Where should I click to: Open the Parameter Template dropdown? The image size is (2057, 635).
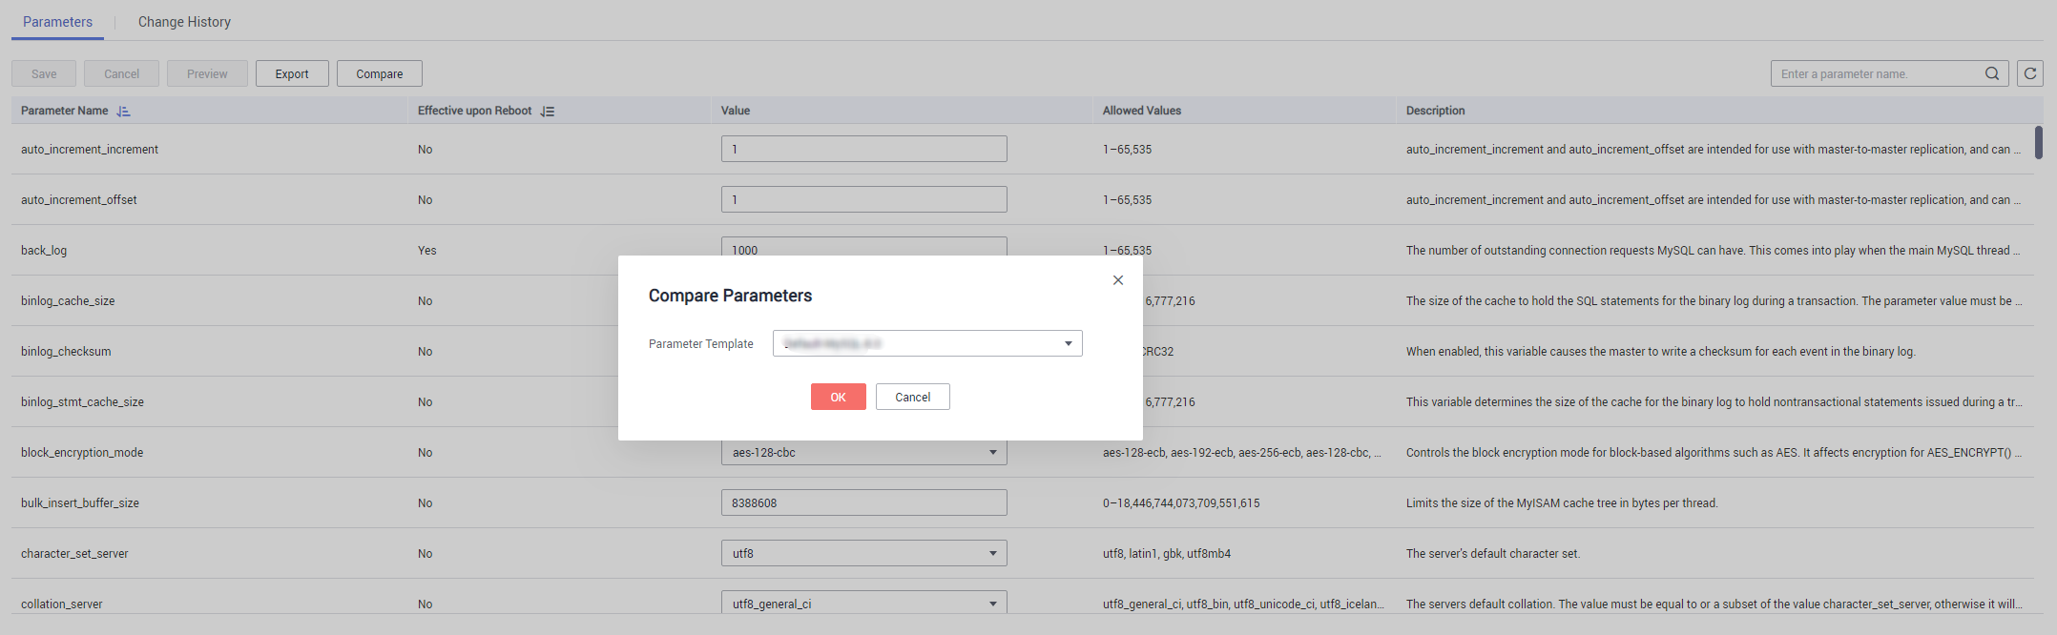[927, 343]
